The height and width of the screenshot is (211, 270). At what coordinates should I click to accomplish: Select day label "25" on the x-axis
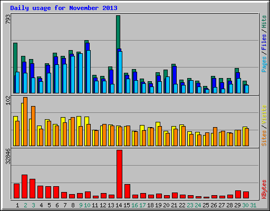[x=206, y=205]
